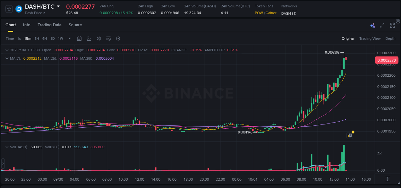Open the date range calendar picker
401x188 pixels.
79,38
